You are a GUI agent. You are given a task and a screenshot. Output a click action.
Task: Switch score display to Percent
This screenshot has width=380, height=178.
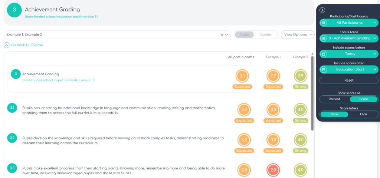click(335, 99)
